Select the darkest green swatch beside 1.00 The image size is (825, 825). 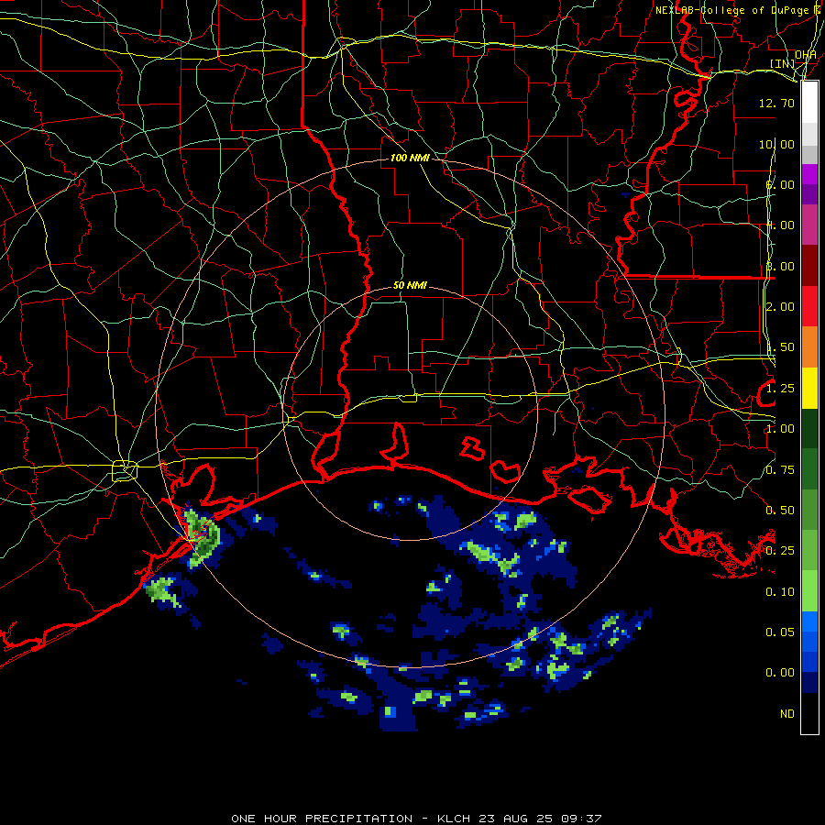[810, 428]
